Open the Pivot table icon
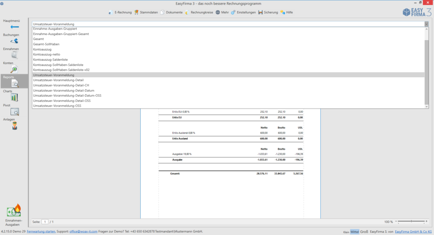The height and width of the screenshot is (235, 434). (14, 112)
